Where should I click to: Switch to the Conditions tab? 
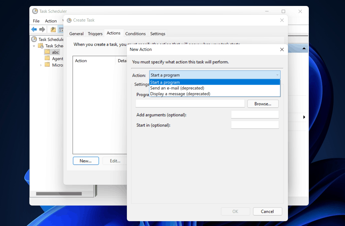point(136,33)
